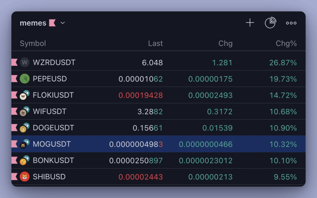Viewport: 317px width, 198px height.
Task: Click the red SHIBUSD coin logo
Action: [x=25, y=177]
